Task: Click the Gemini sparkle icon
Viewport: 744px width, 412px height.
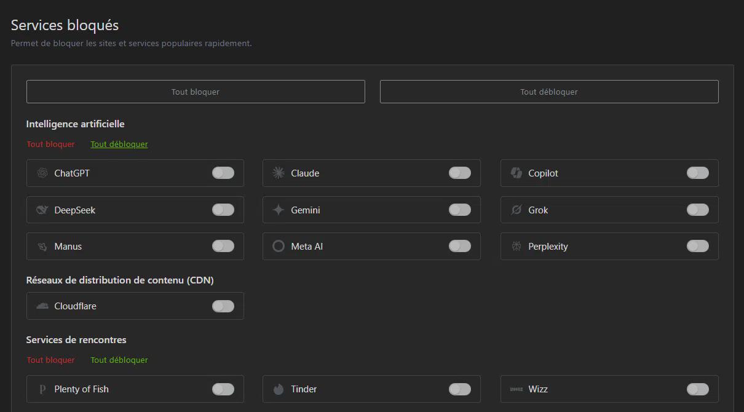Action: (x=279, y=210)
